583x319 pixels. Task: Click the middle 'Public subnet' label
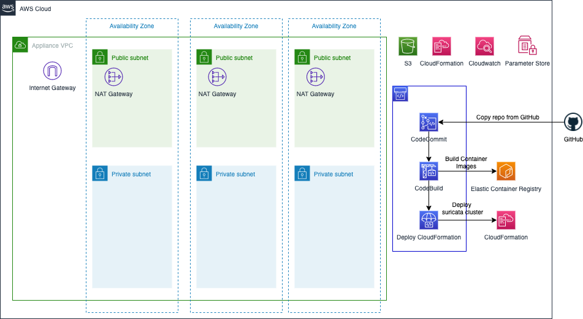click(x=234, y=58)
